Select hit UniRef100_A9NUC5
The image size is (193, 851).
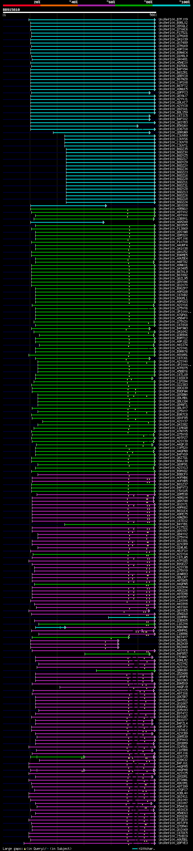(173, 89)
